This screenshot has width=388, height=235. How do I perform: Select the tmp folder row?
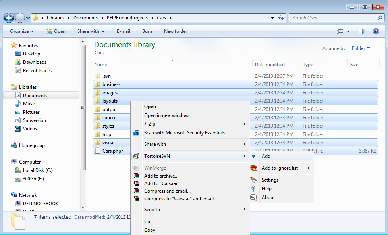pyautogui.click(x=236, y=134)
